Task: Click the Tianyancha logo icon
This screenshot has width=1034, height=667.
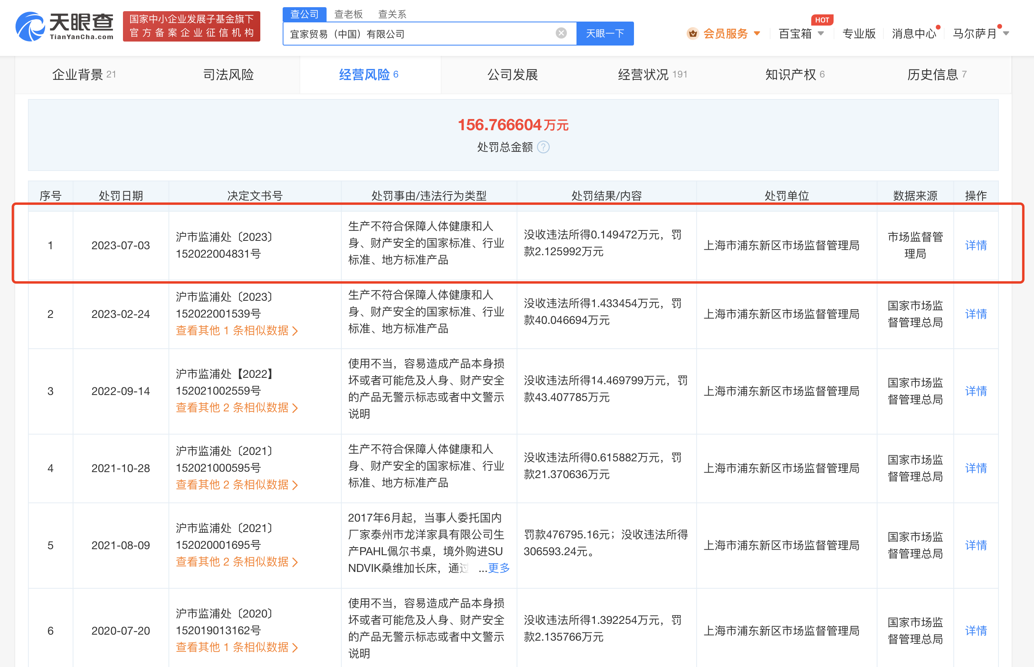Action: tap(30, 27)
